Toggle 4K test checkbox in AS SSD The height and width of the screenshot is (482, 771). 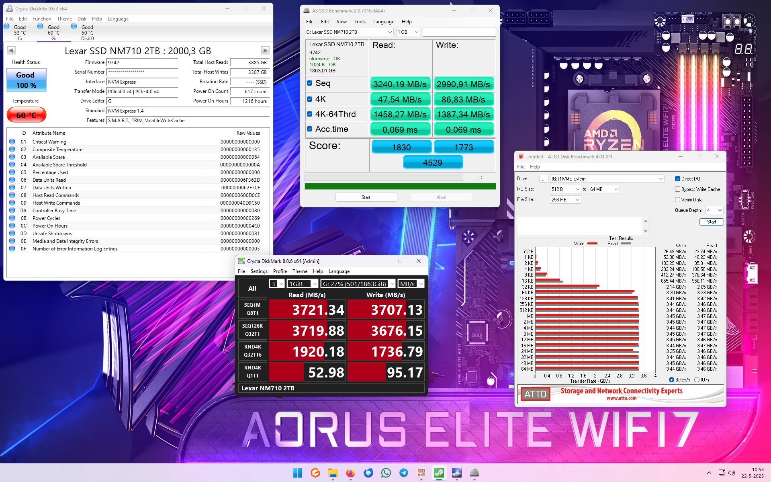tap(310, 99)
